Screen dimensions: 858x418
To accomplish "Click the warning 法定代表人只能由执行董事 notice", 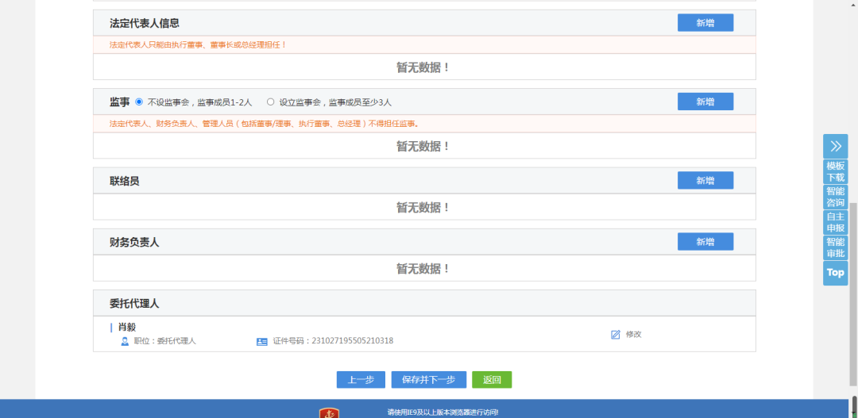I will click(198, 44).
